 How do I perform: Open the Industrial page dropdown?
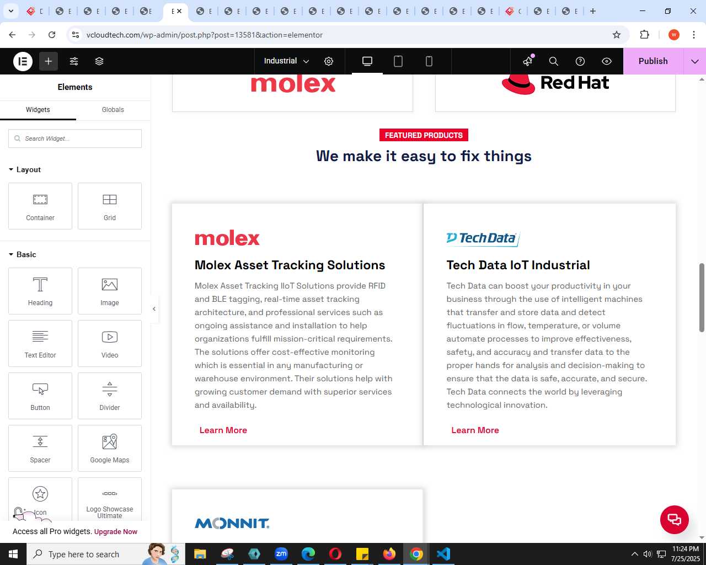(286, 61)
